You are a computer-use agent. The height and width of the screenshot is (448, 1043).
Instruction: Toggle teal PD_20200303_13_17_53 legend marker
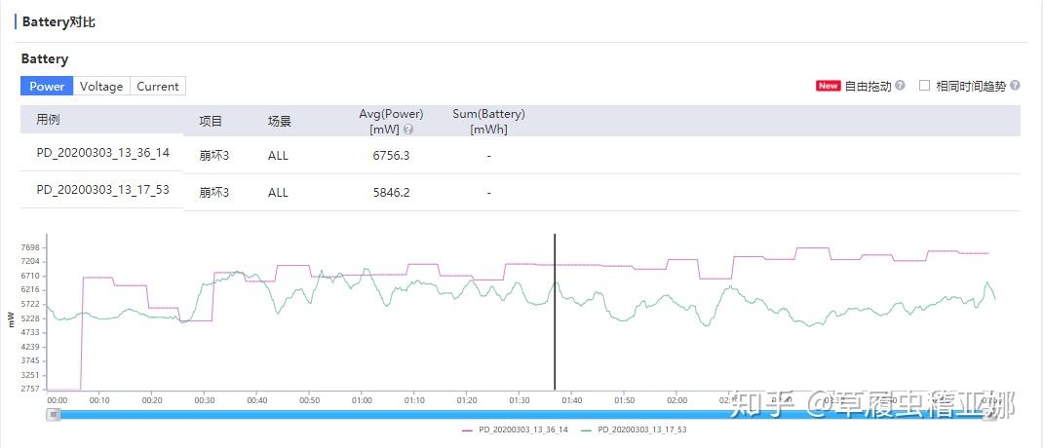click(x=587, y=429)
